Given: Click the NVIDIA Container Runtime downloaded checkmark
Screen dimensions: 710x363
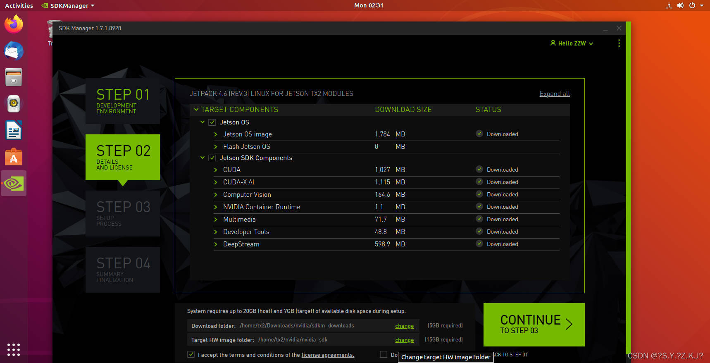Looking at the screenshot, I should coord(479,206).
